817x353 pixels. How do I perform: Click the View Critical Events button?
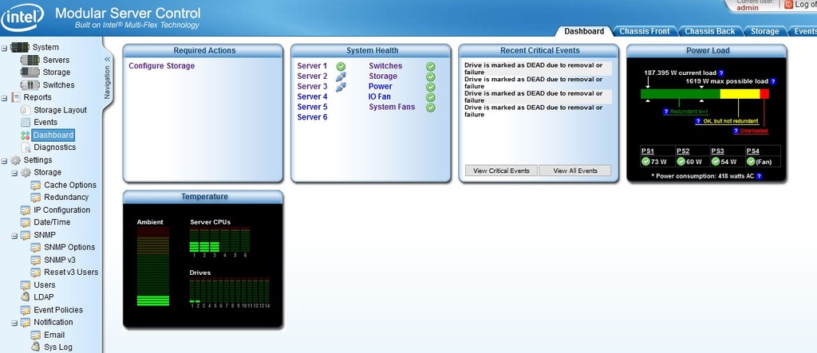tap(501, 171)
